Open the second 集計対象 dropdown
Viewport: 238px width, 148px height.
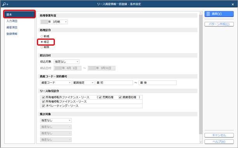[x=56, y=127]
